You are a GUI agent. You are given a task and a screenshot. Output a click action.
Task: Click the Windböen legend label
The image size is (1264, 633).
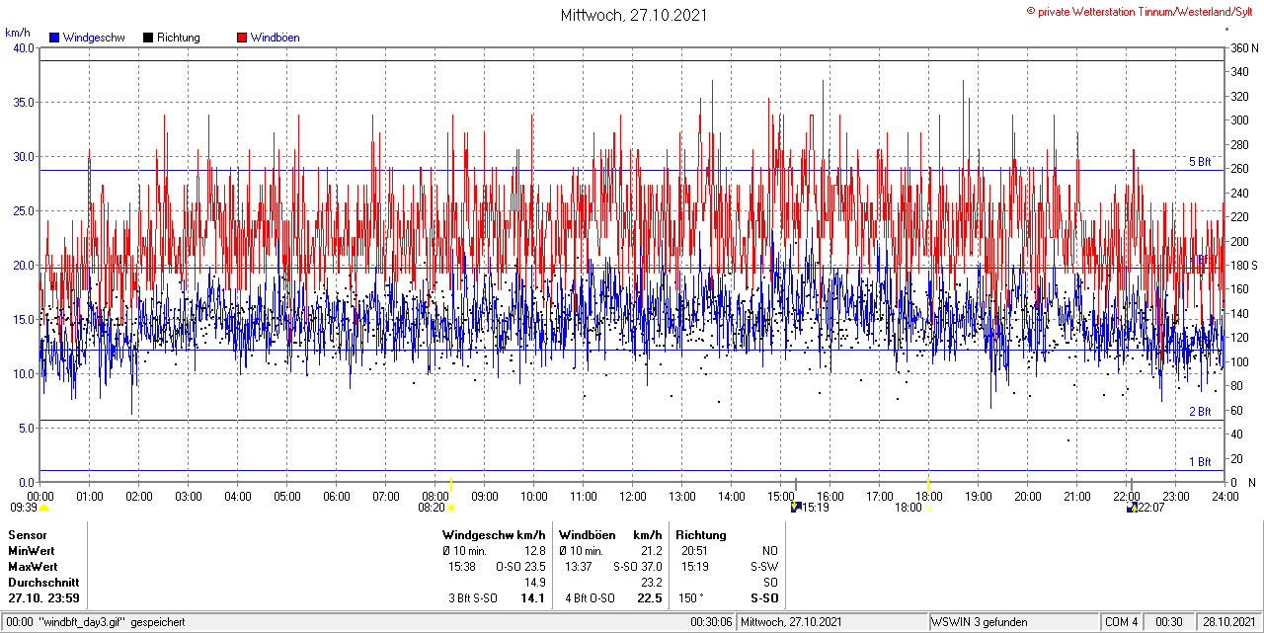pos(276,38)
